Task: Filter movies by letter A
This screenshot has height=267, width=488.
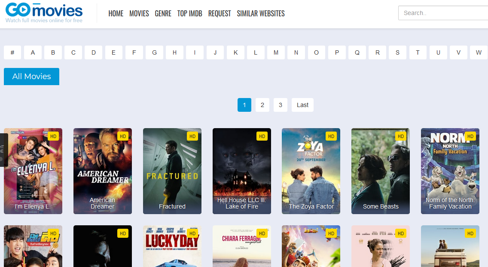Action: [33, 52]
